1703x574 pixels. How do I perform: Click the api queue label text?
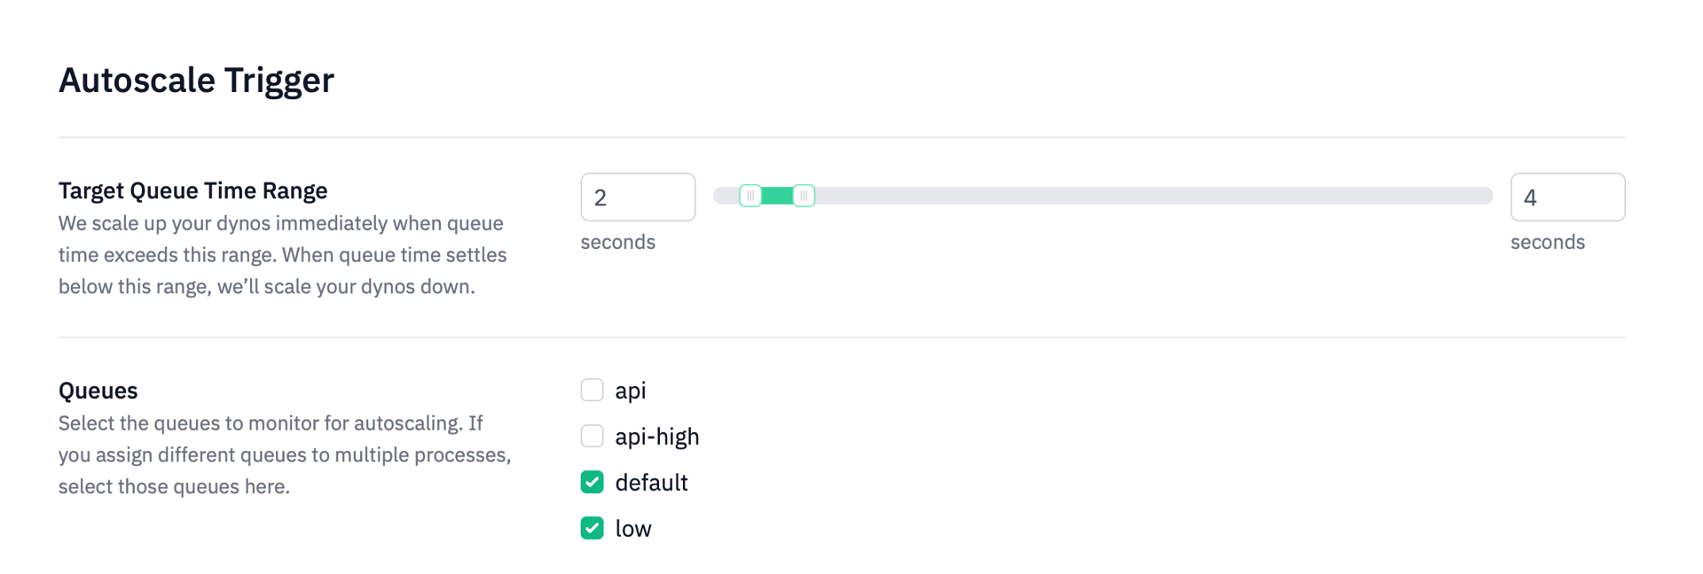(x=631, y=389)
